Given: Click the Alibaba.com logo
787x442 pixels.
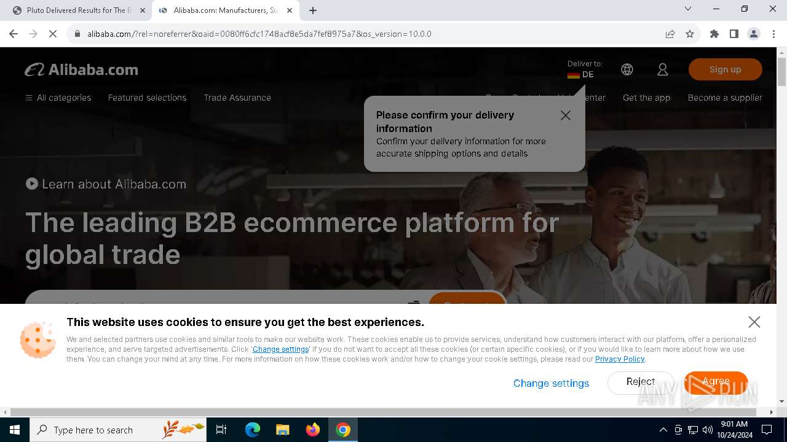Looking at the screenshot, I should 81,70.
